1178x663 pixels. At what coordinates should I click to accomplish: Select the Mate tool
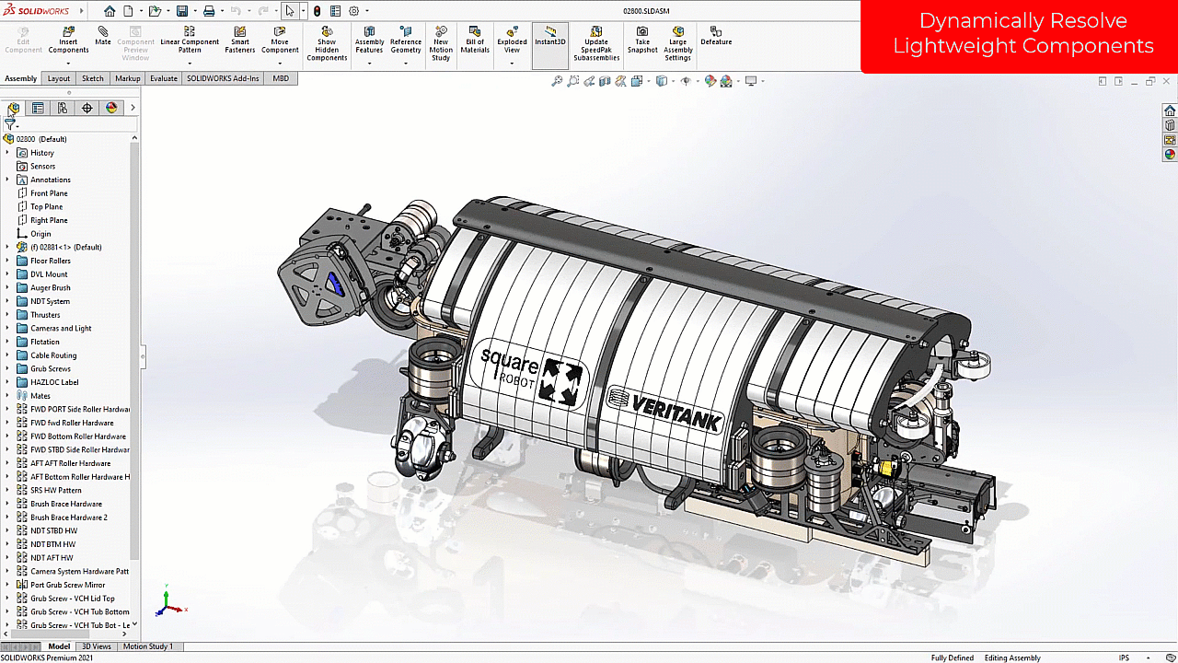click(x=103, y=36)
